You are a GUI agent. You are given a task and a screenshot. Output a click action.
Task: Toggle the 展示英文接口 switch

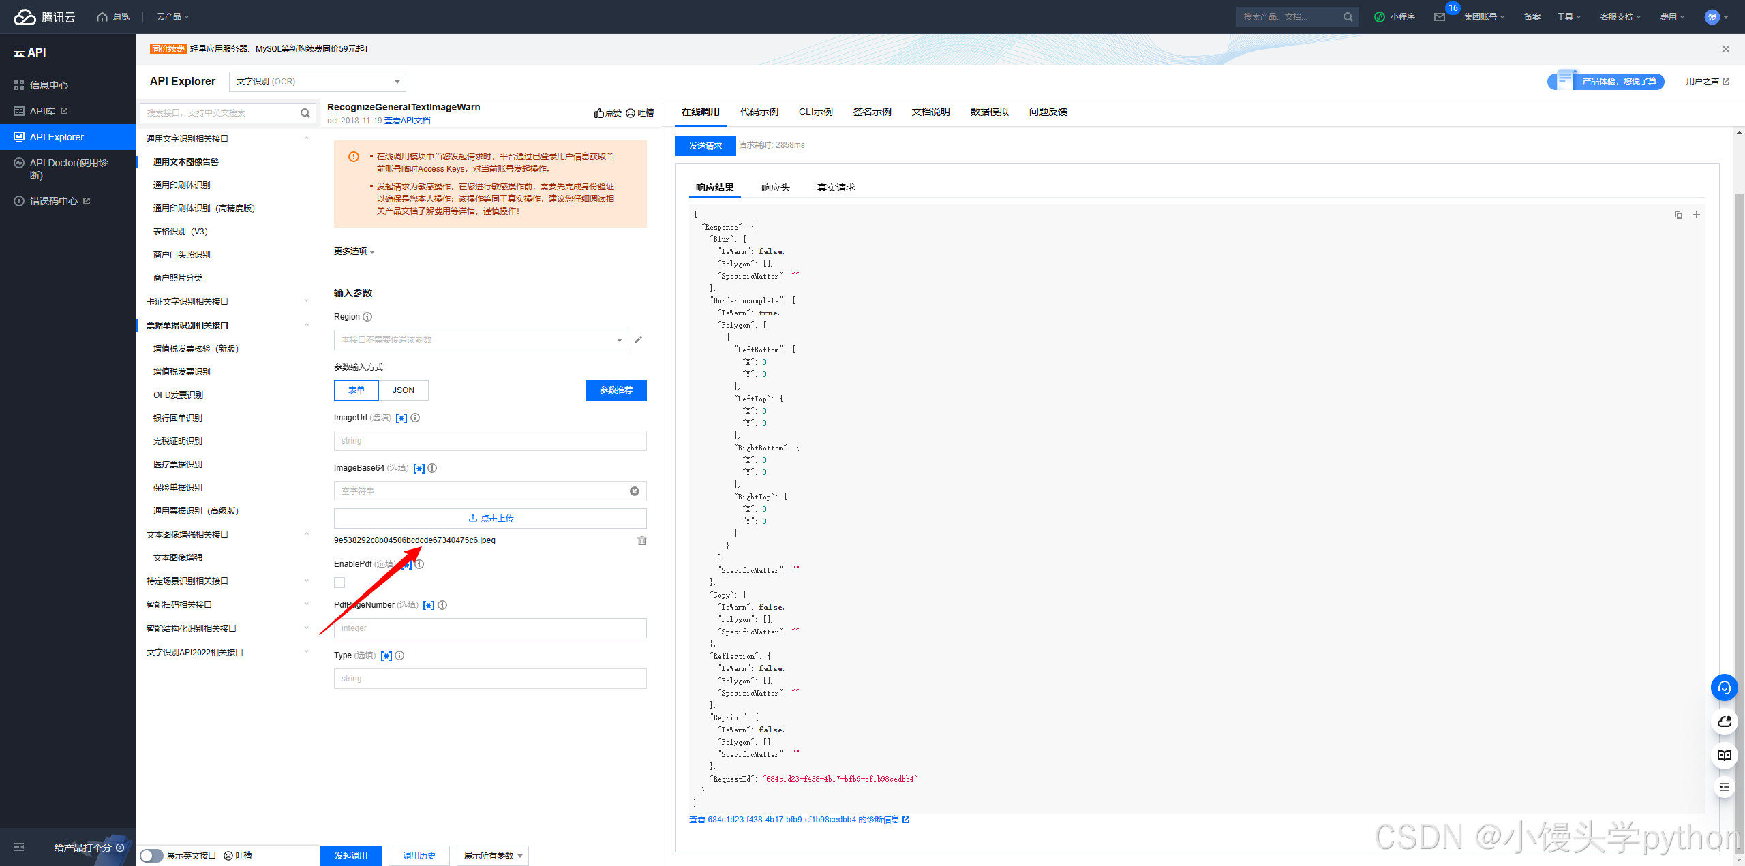pyautogui.click(x=151, y=856)
